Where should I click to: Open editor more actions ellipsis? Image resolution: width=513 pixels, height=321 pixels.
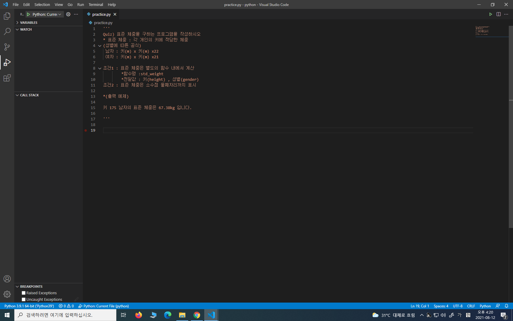506,14
